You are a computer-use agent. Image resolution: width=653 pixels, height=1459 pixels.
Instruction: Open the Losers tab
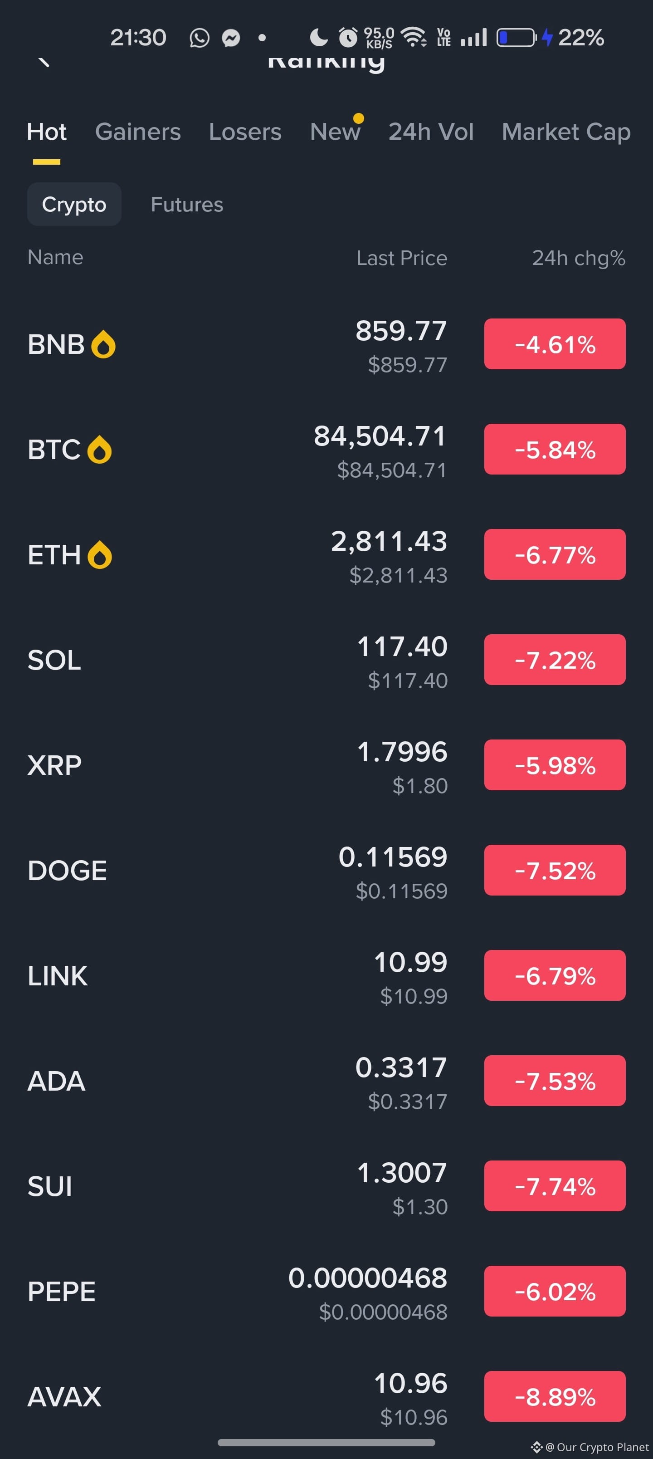pos(245,132)
